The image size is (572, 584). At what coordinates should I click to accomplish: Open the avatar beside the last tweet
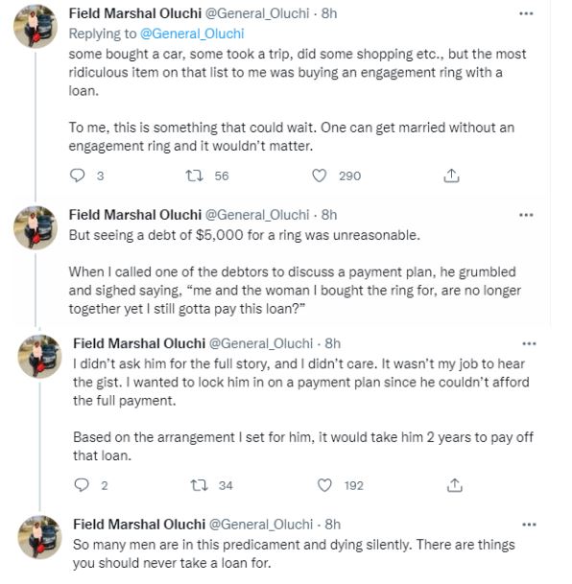(40, 537)
